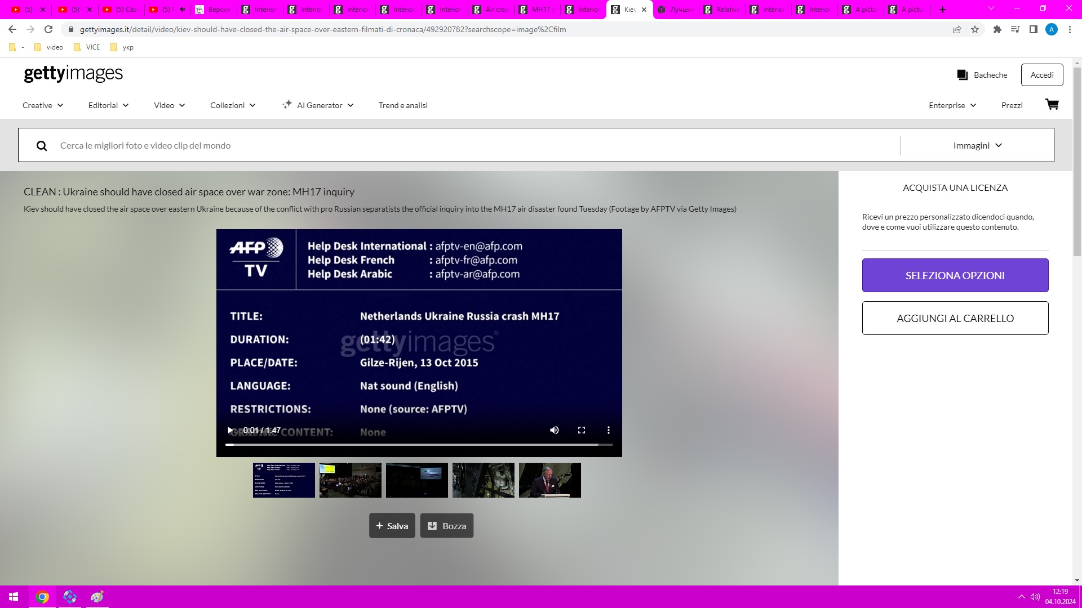Click the Chrome taskbar icon
Screen dimensions: 1082x608
click(x=42, y=597)
